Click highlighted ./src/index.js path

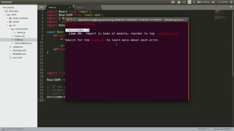78,30
